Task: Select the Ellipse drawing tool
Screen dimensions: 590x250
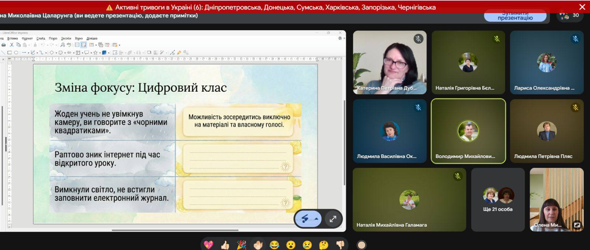Action: (x=16, y=53)
